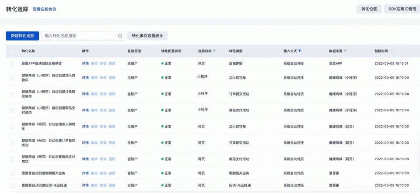Open 转化事件数据统计

tap(147, 36)
